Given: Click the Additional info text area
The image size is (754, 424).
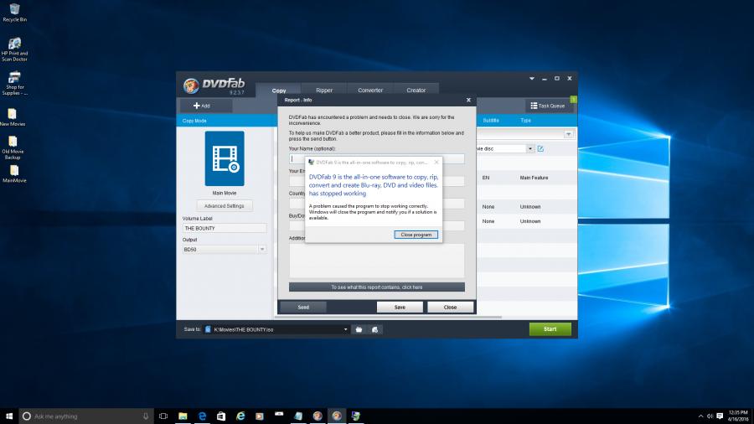Looking at the screenshot, I should (x=376, y=260).
